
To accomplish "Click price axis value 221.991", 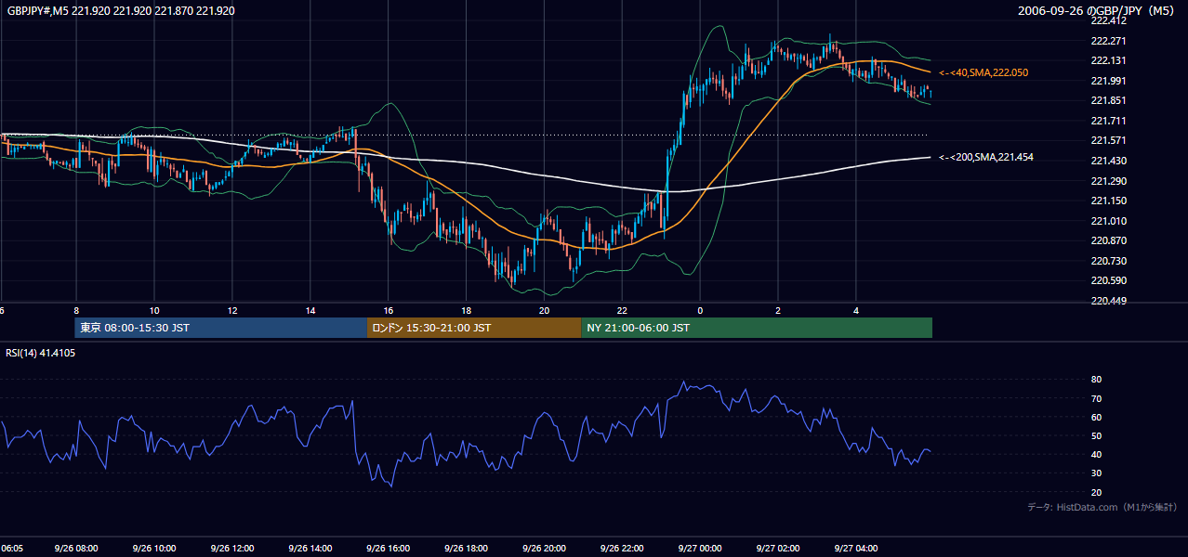I will 1109,81.
